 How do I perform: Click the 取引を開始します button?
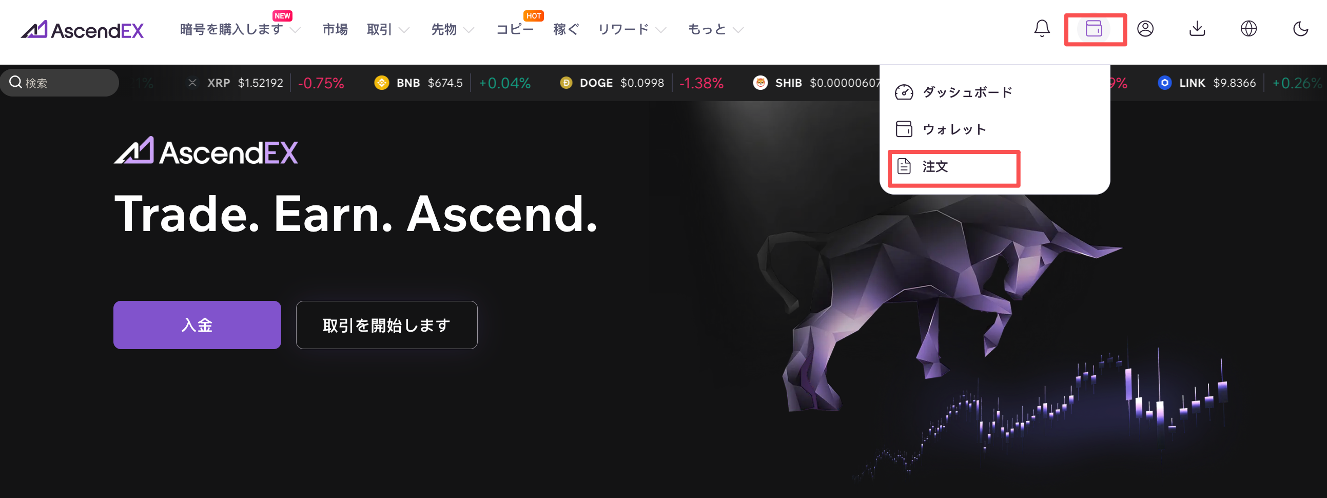(387, 325)
